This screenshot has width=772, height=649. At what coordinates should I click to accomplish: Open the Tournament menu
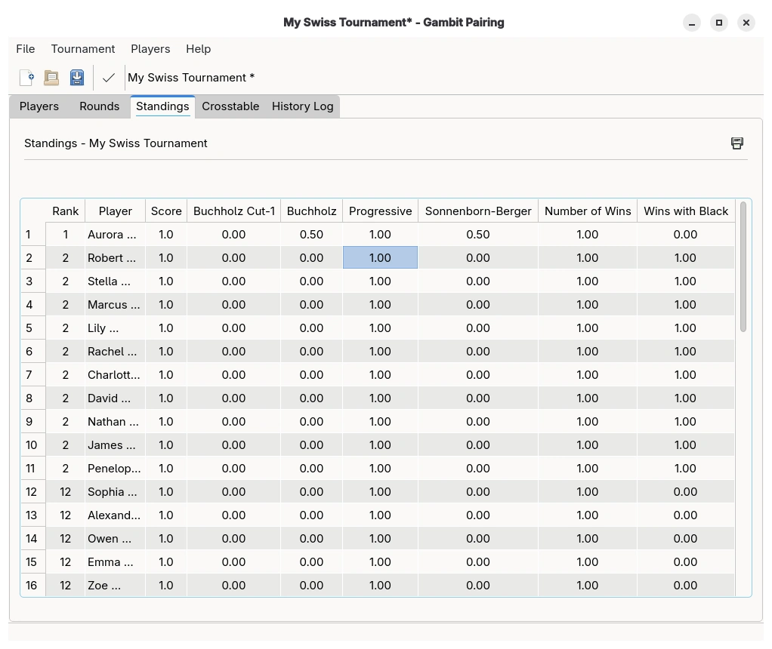click(x=83, y=49)
